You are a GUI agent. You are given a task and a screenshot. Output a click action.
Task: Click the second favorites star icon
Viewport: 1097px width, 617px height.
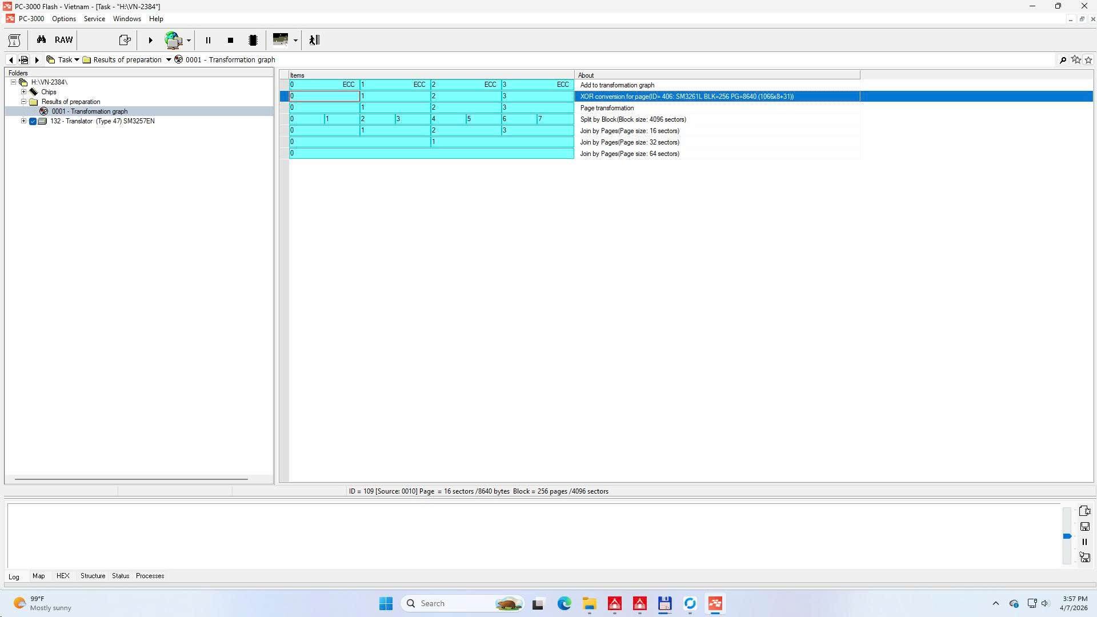click(1088, 59)
